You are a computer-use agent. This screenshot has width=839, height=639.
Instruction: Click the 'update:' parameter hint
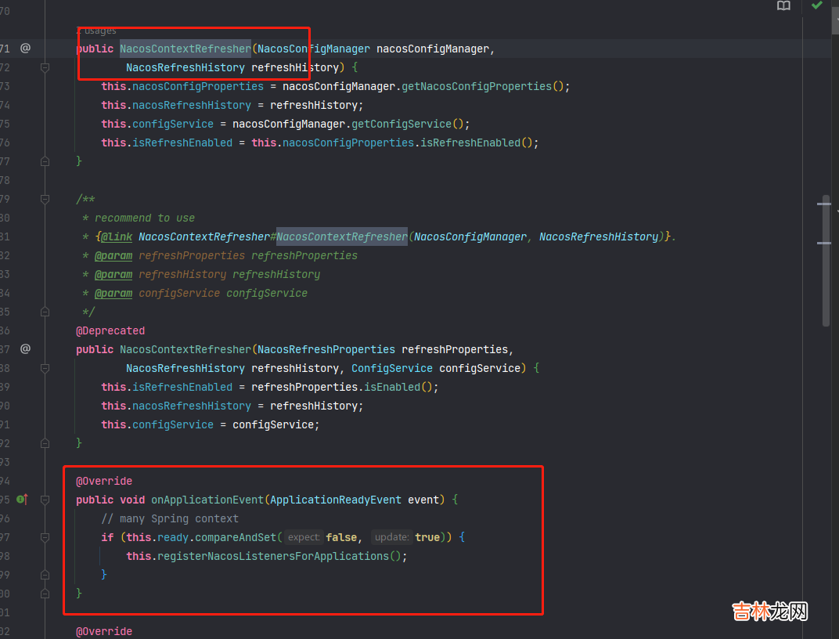coord(391,537)
